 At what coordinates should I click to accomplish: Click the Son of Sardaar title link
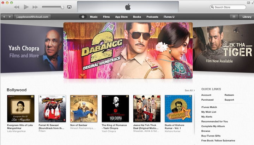pos(79,125)
